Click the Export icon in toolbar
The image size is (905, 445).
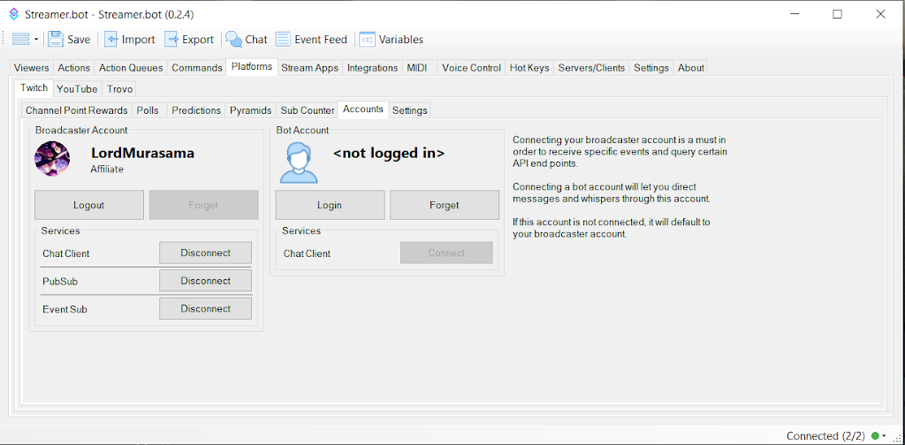(171, 39)
